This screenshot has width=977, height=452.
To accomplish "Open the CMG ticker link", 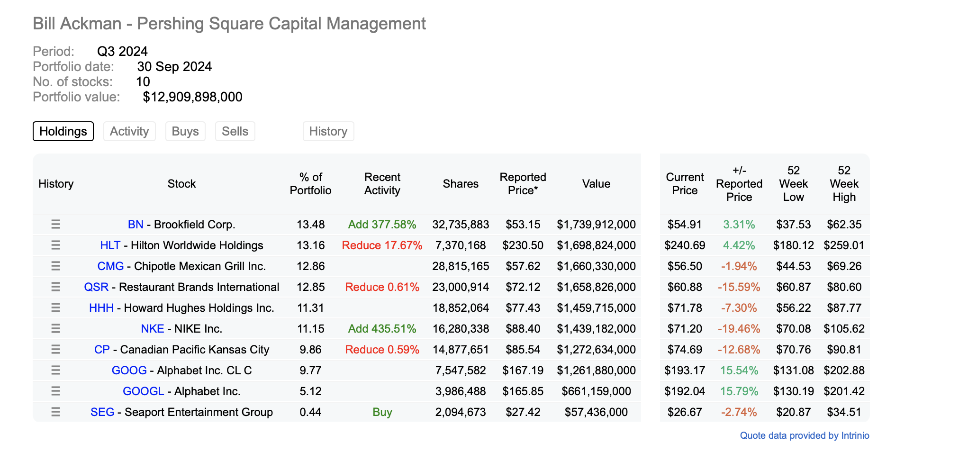I will (110, 266).
